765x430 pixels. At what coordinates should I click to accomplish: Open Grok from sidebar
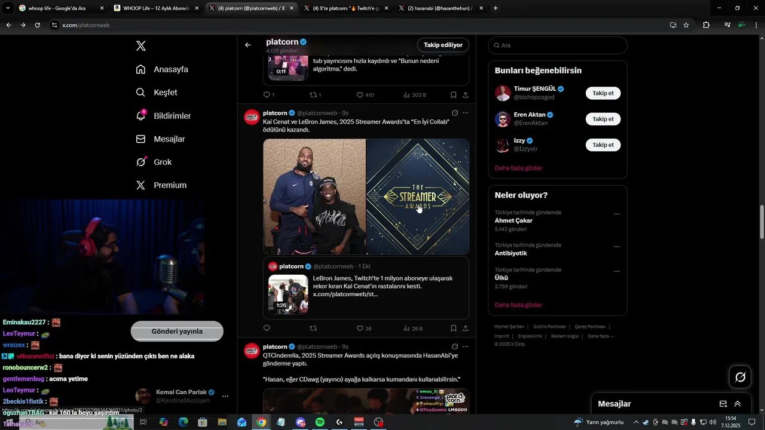(154, 162)
